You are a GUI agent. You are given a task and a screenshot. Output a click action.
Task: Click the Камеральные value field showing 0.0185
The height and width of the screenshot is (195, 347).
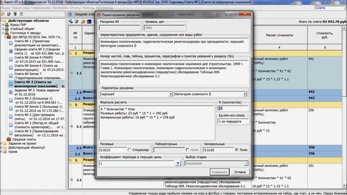[x=218, y=150]
